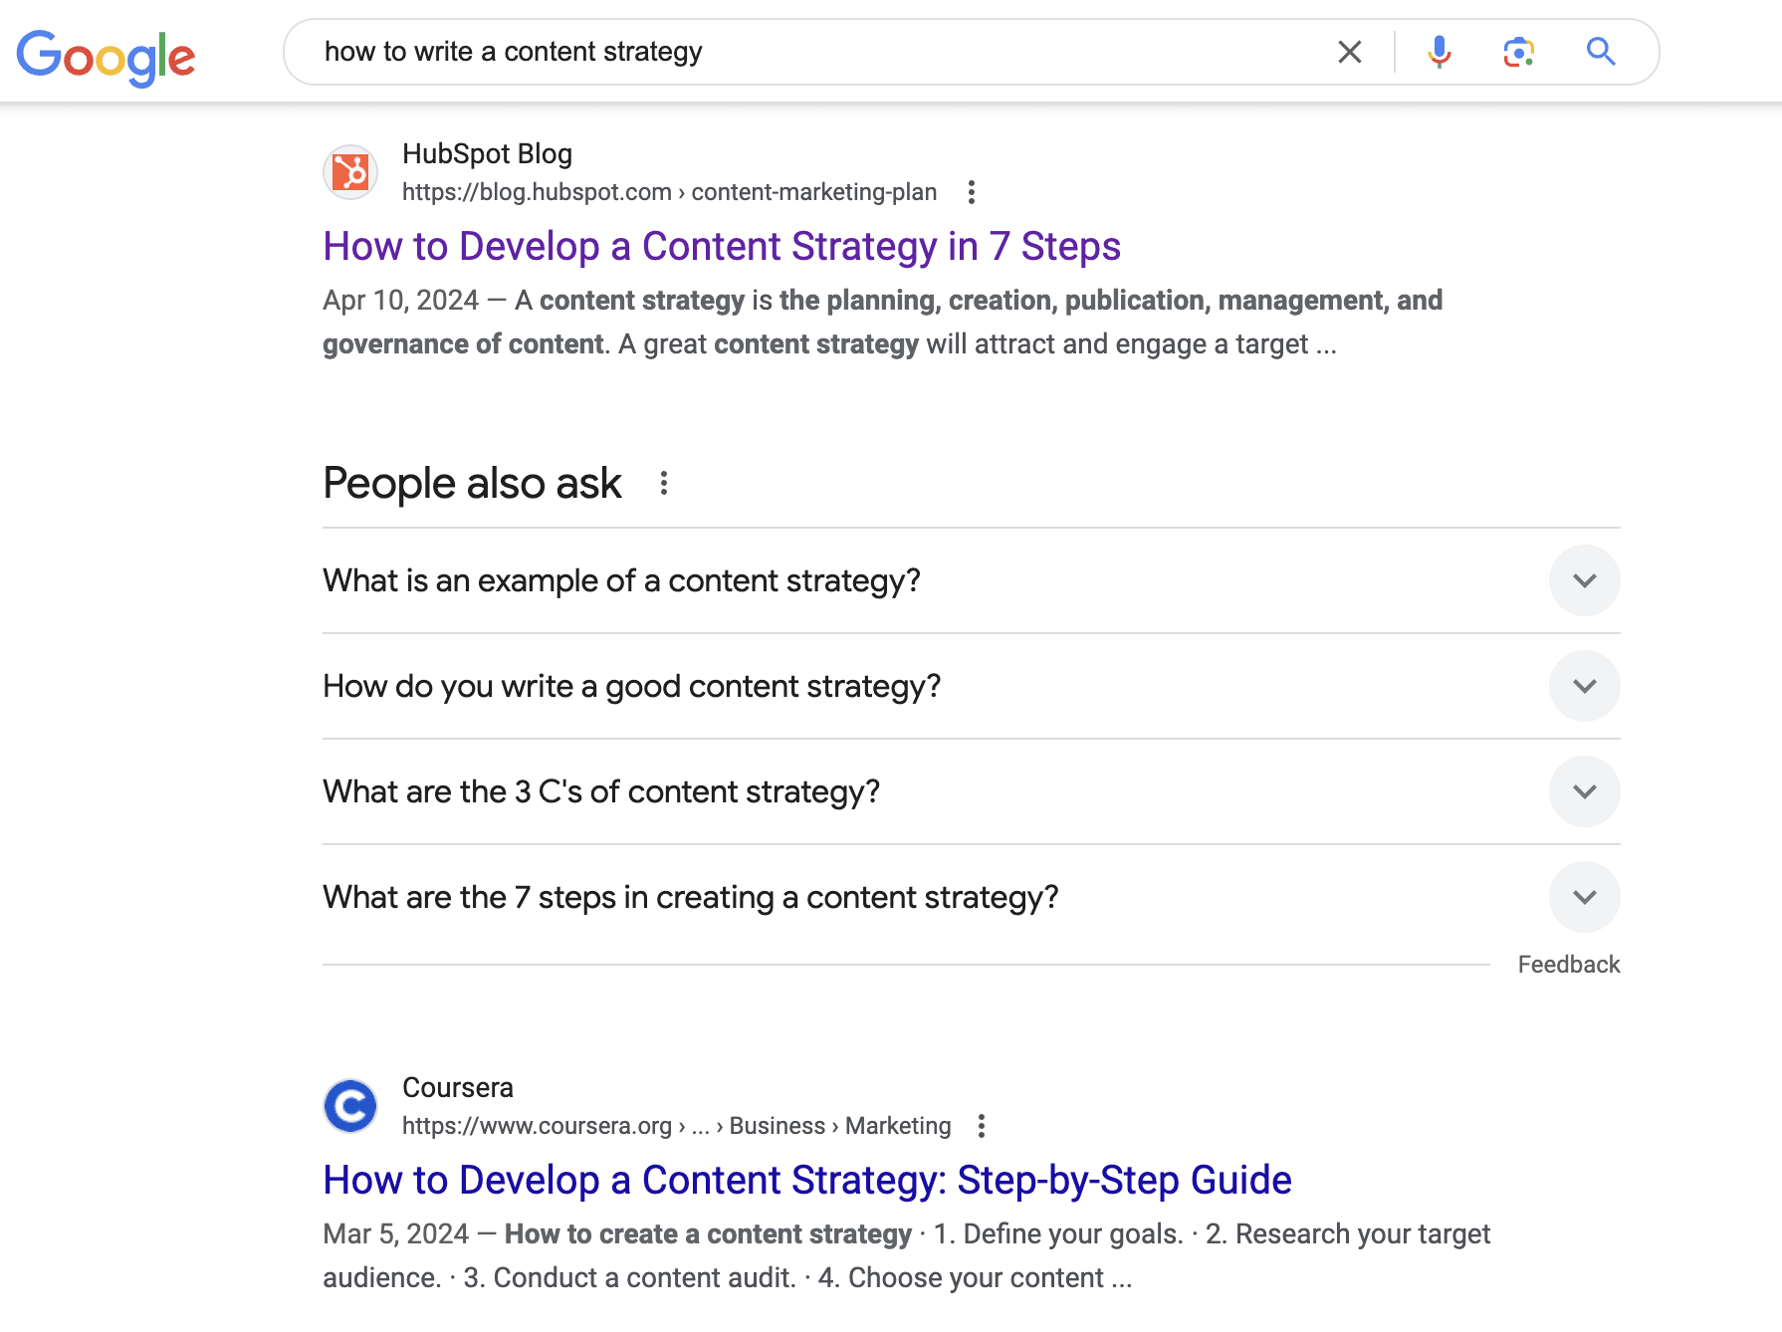Click in the search input field
1782x1332 pixels.
point(816,52)
